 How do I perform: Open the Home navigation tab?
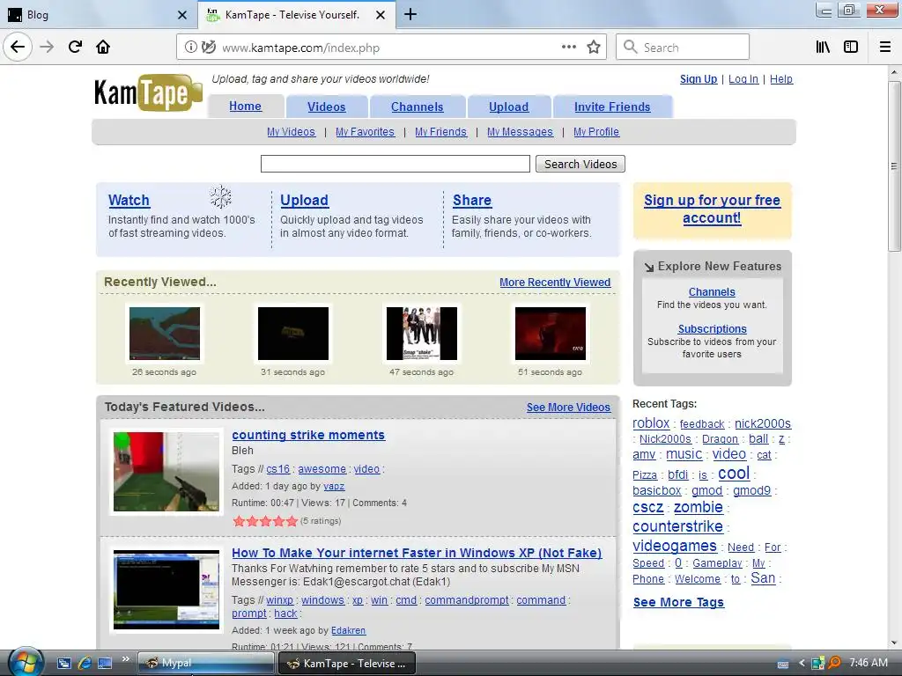click(x=245, y=107)
